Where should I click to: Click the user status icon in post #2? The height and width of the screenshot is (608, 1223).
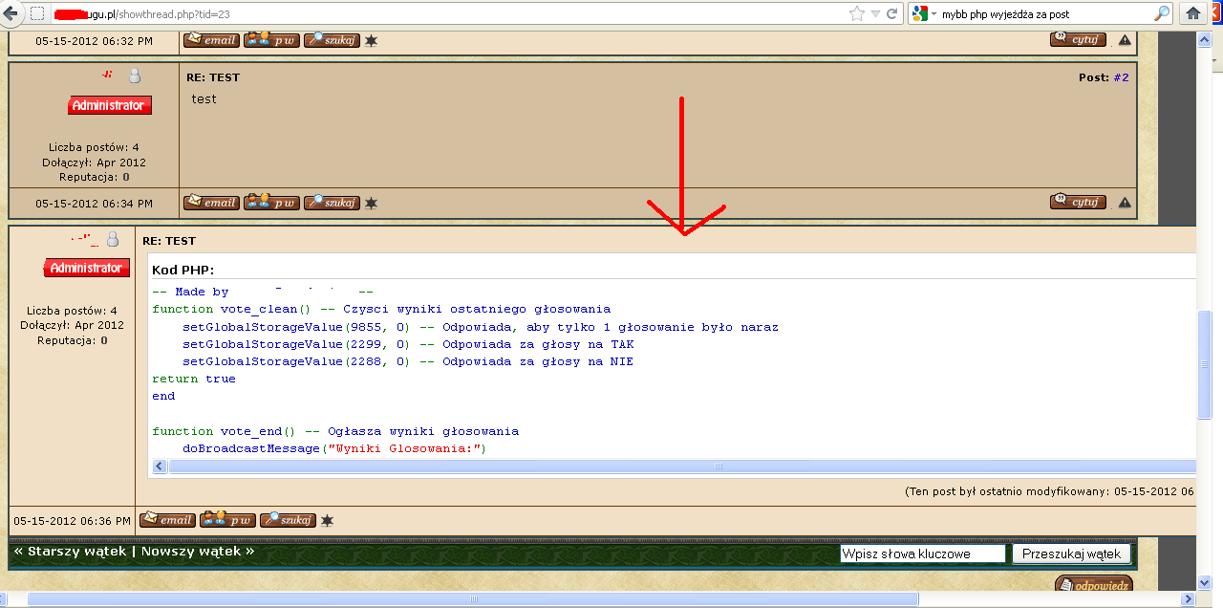point(135,76)
